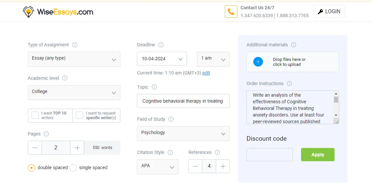This screenshot has width=372, height=193.
Task: Click the scroll up arrow in Order Instructions
Action: 336,94
